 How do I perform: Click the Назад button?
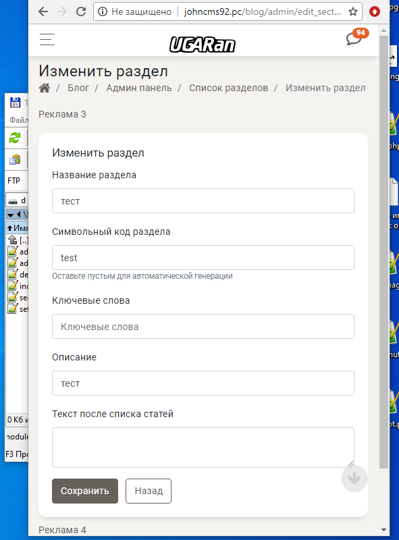tap(149, 491)
